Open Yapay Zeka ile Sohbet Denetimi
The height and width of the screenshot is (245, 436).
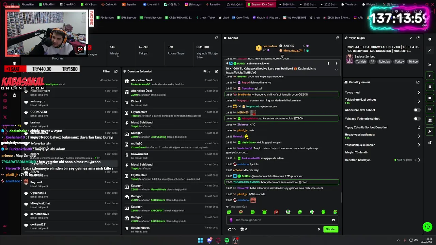coord(383,128)
